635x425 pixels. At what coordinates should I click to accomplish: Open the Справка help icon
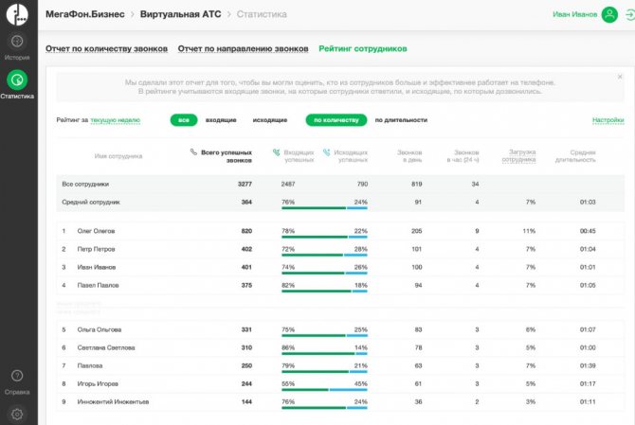point(16,377)
